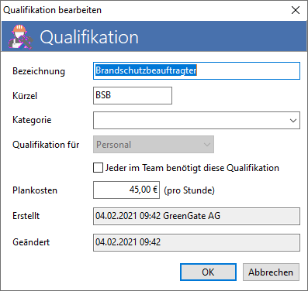Click the Kategorie label
This screenshot has height=291, width=308.
tap(32, 120)
